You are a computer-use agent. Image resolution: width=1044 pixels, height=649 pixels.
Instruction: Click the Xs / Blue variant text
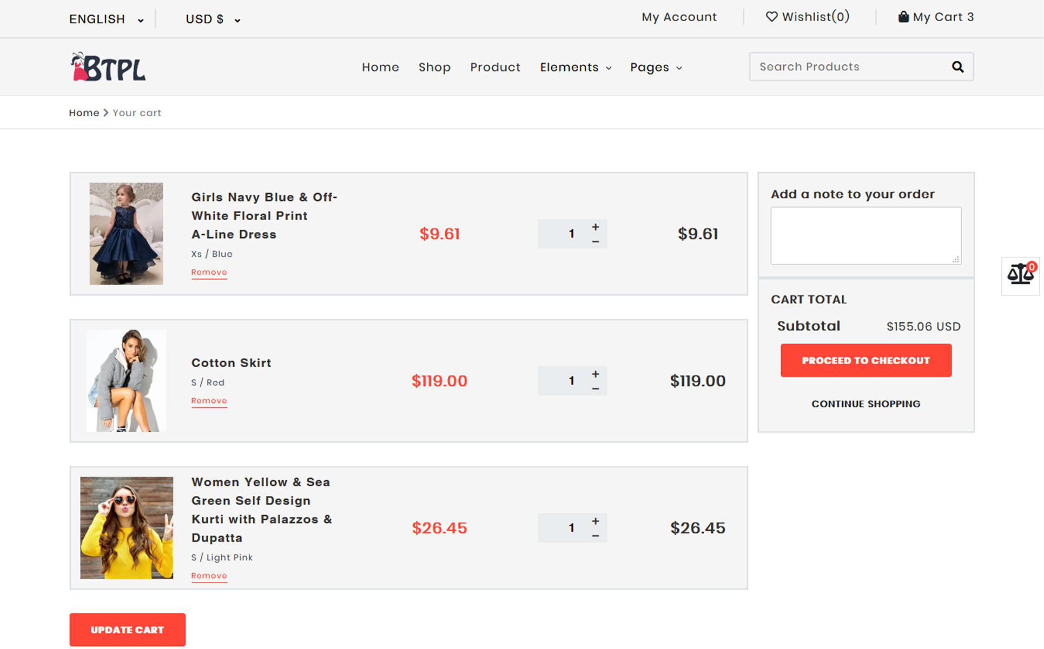[x=212, y=254]
